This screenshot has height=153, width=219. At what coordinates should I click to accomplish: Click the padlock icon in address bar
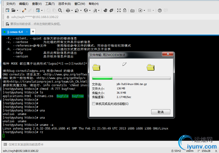pyautogui.click(x=8, y=17)
